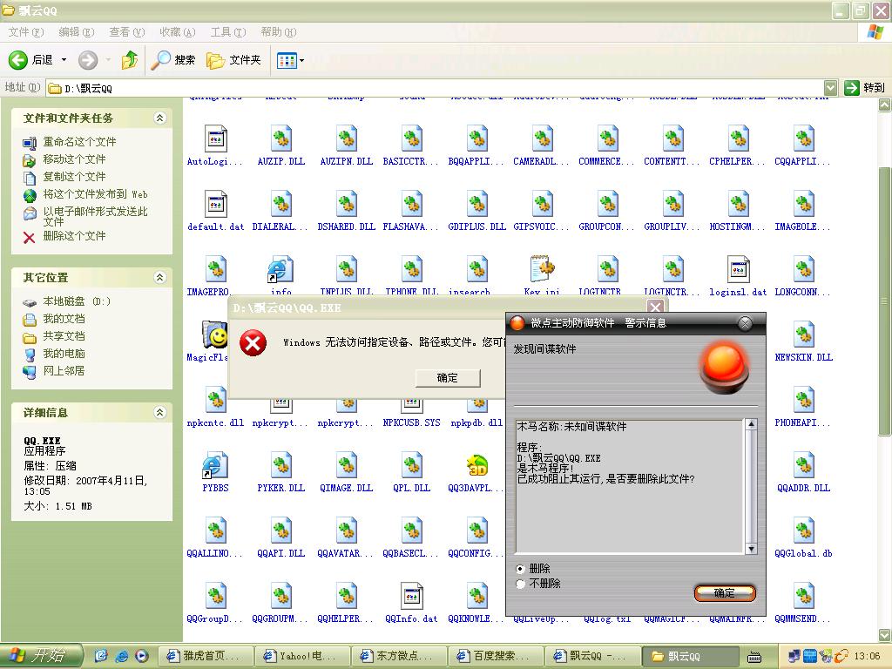Click the file list scrollbar down arrow
This screenshot has width=892, height=669.
point(885,635)
